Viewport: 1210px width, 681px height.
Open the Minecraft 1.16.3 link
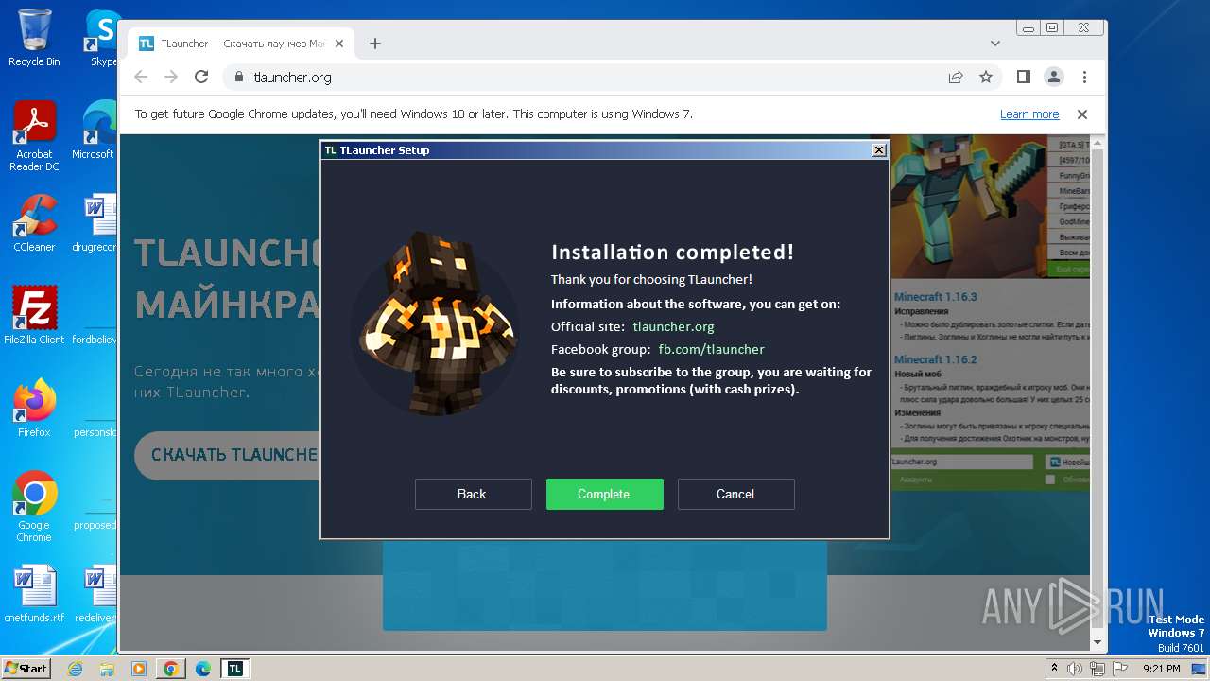(936, 297)
